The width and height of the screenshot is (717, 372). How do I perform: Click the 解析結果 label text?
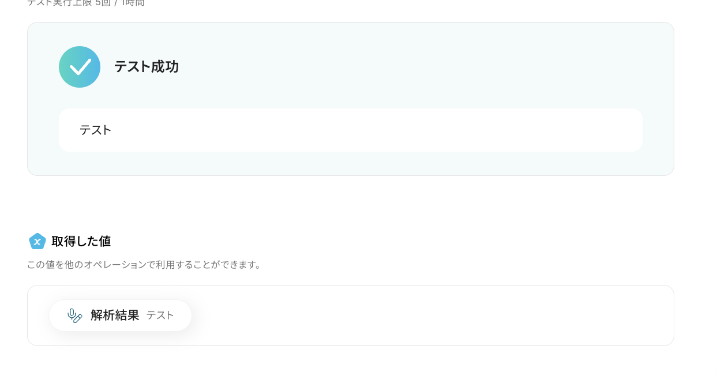pyautogui.click(x=115, y=315)
